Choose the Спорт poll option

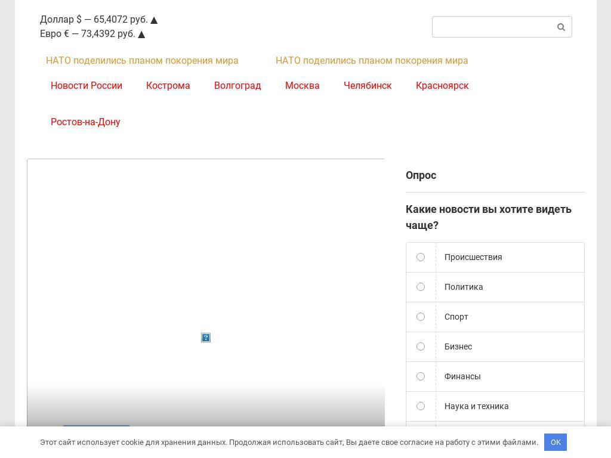[421, 317]
